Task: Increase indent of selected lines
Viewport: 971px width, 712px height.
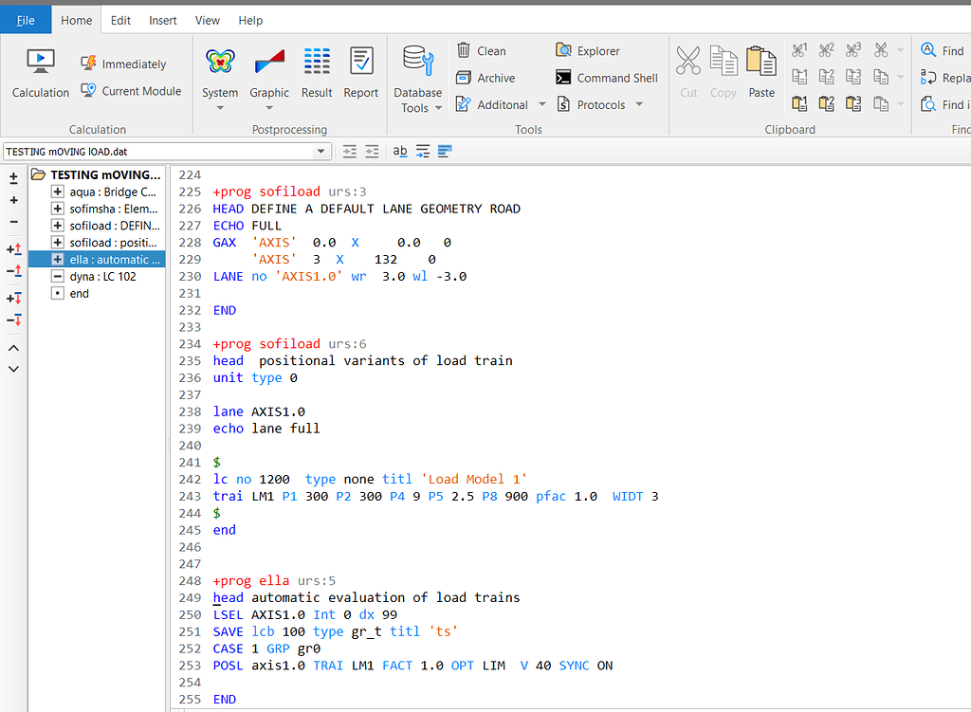Action: coord(350,151)
